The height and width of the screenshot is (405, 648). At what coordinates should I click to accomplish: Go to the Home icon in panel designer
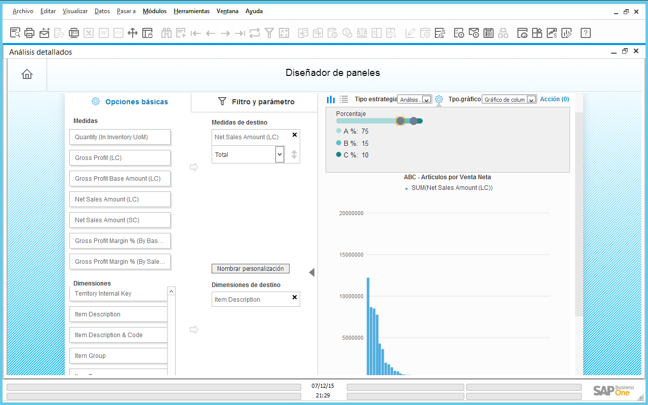[27, 74]
